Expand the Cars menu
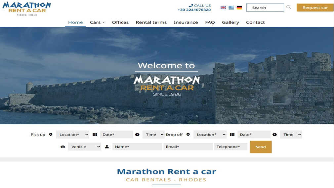Viewport: 334px width, 188px height. [x=97, y=22]
